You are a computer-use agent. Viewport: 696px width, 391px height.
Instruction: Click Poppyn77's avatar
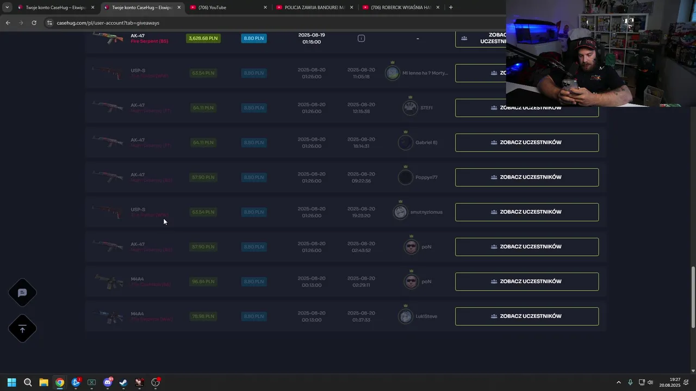point(406,177)
